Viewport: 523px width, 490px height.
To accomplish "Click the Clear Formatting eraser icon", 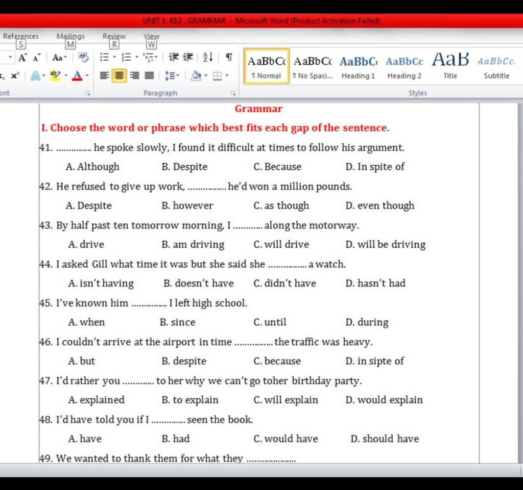I will pos(83,57).
